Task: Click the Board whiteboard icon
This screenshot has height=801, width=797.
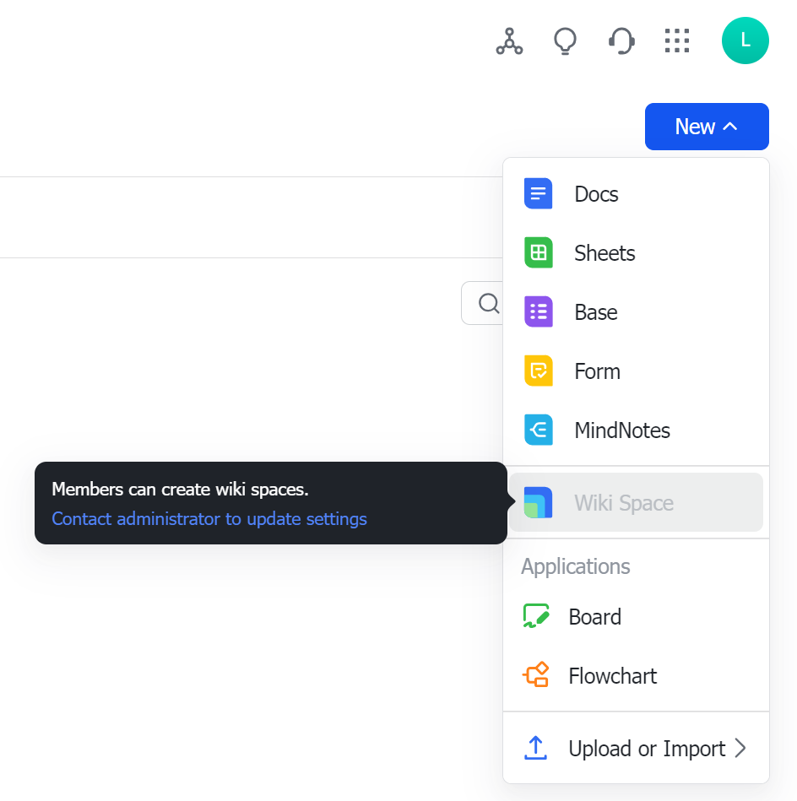Action: (535, 616)
